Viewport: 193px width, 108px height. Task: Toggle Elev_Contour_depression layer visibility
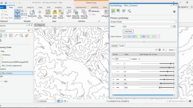[x=1, y=66]
